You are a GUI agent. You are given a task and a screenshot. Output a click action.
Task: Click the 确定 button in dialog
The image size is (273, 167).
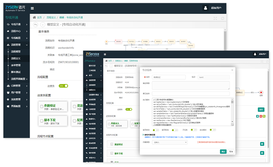coord(223,152)
